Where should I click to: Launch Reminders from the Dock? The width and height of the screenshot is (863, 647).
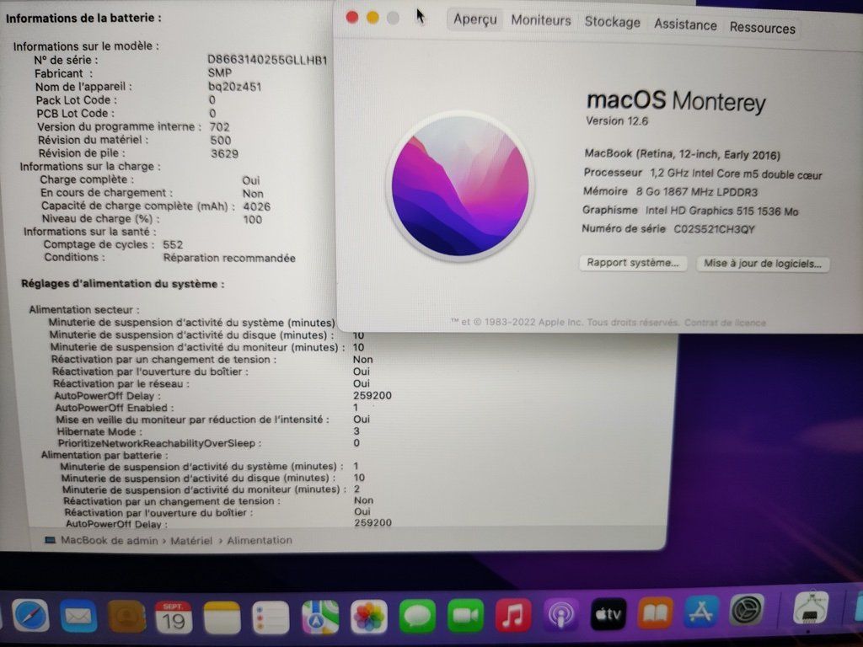click(271, 618)
